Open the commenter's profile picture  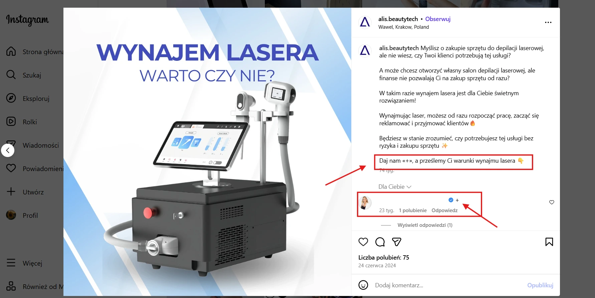click(365, 202)
